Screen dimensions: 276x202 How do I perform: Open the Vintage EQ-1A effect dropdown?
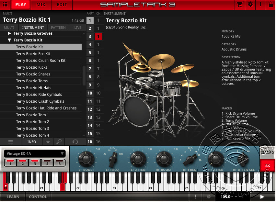point(34,153)
